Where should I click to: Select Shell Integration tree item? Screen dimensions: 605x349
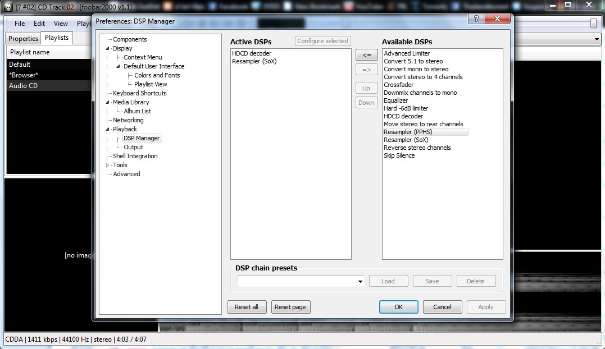click(135, 156)
